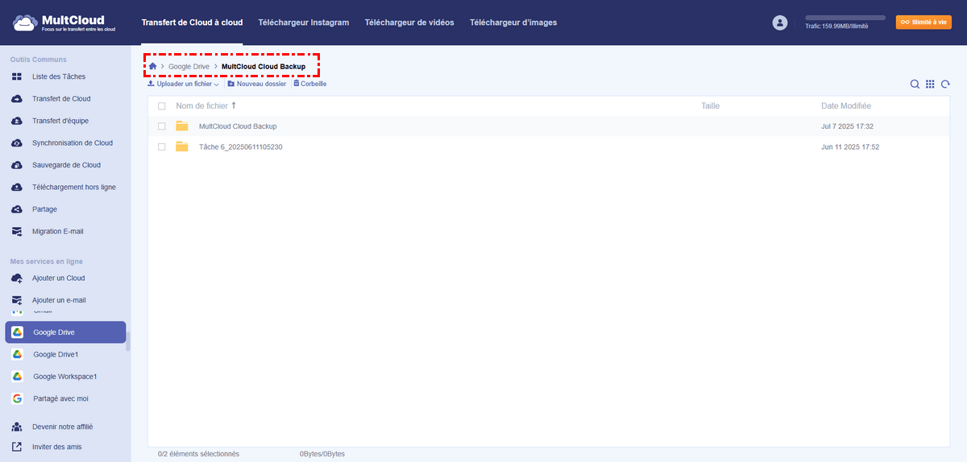This screenshot has height=462, width=967.
Task: Click the Jun 11 2025 17:52 date
Action: [x=849, y=147]
